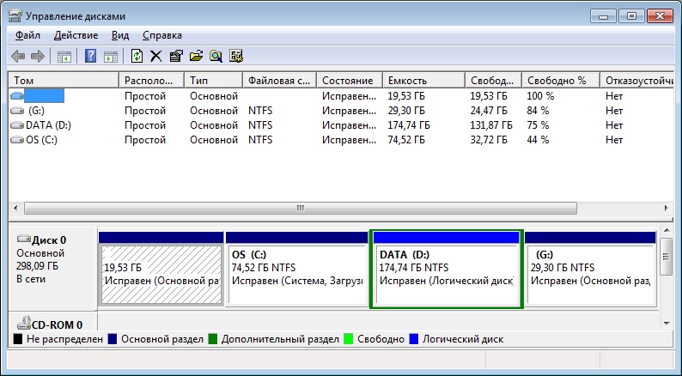Click the Open folder toolbar icon

tap(196, 56)
